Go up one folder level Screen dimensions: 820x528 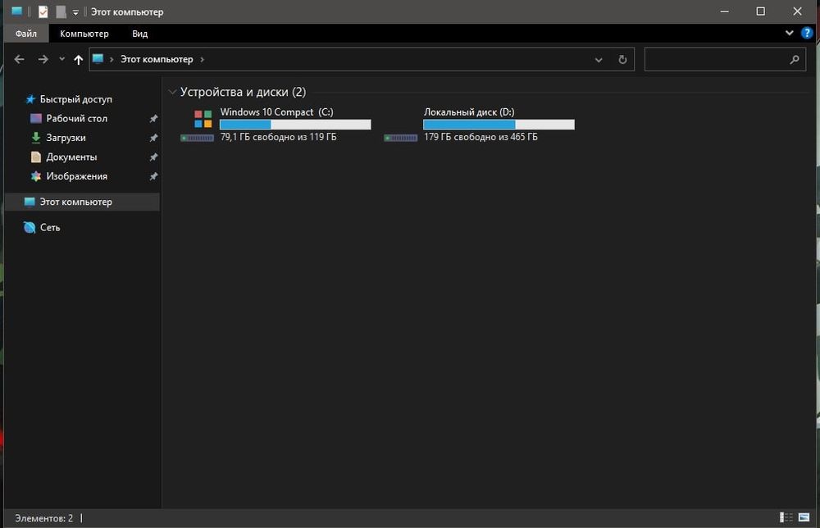pos(79,60)
